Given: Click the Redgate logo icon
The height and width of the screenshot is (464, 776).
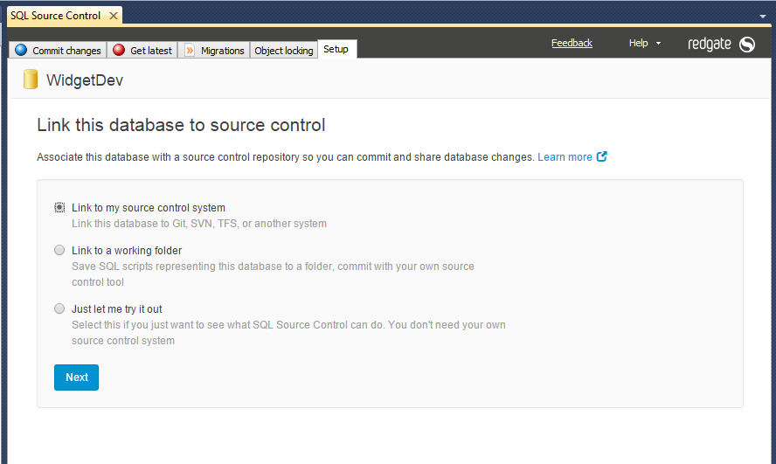Looking at the screenshot, I should click(747, 45).
